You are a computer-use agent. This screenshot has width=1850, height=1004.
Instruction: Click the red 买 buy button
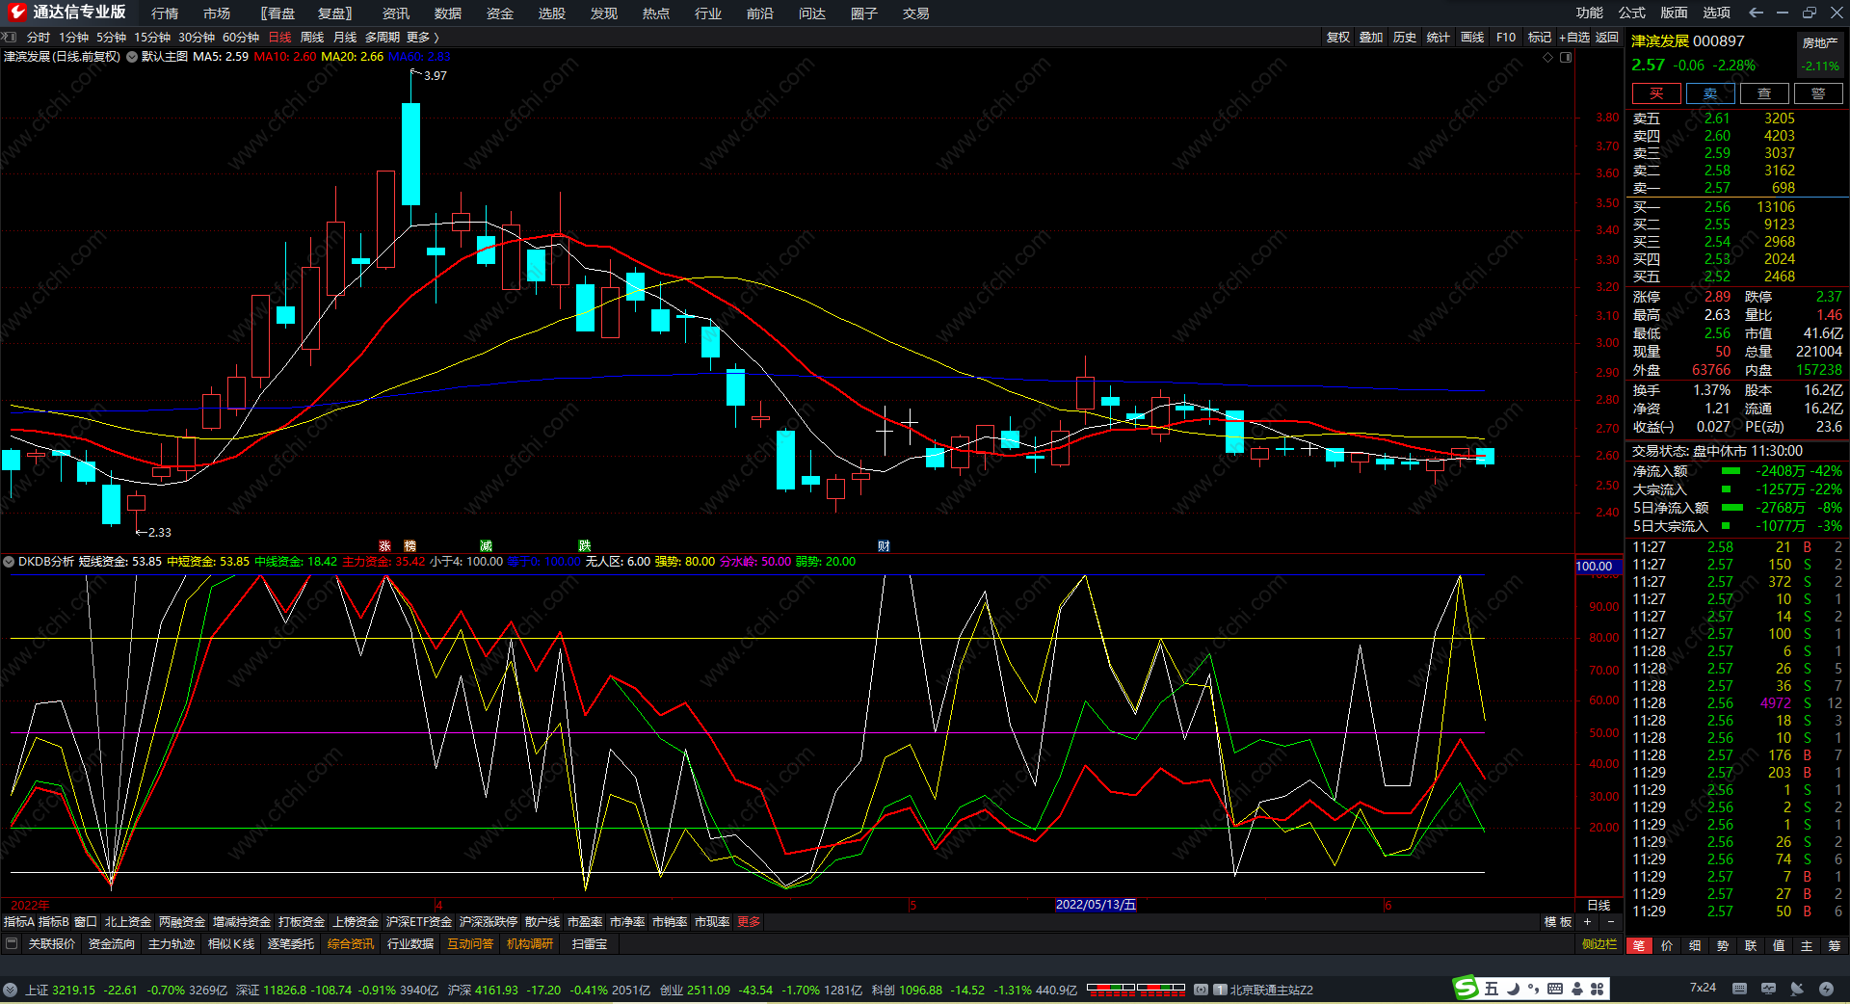(1656, 93)
